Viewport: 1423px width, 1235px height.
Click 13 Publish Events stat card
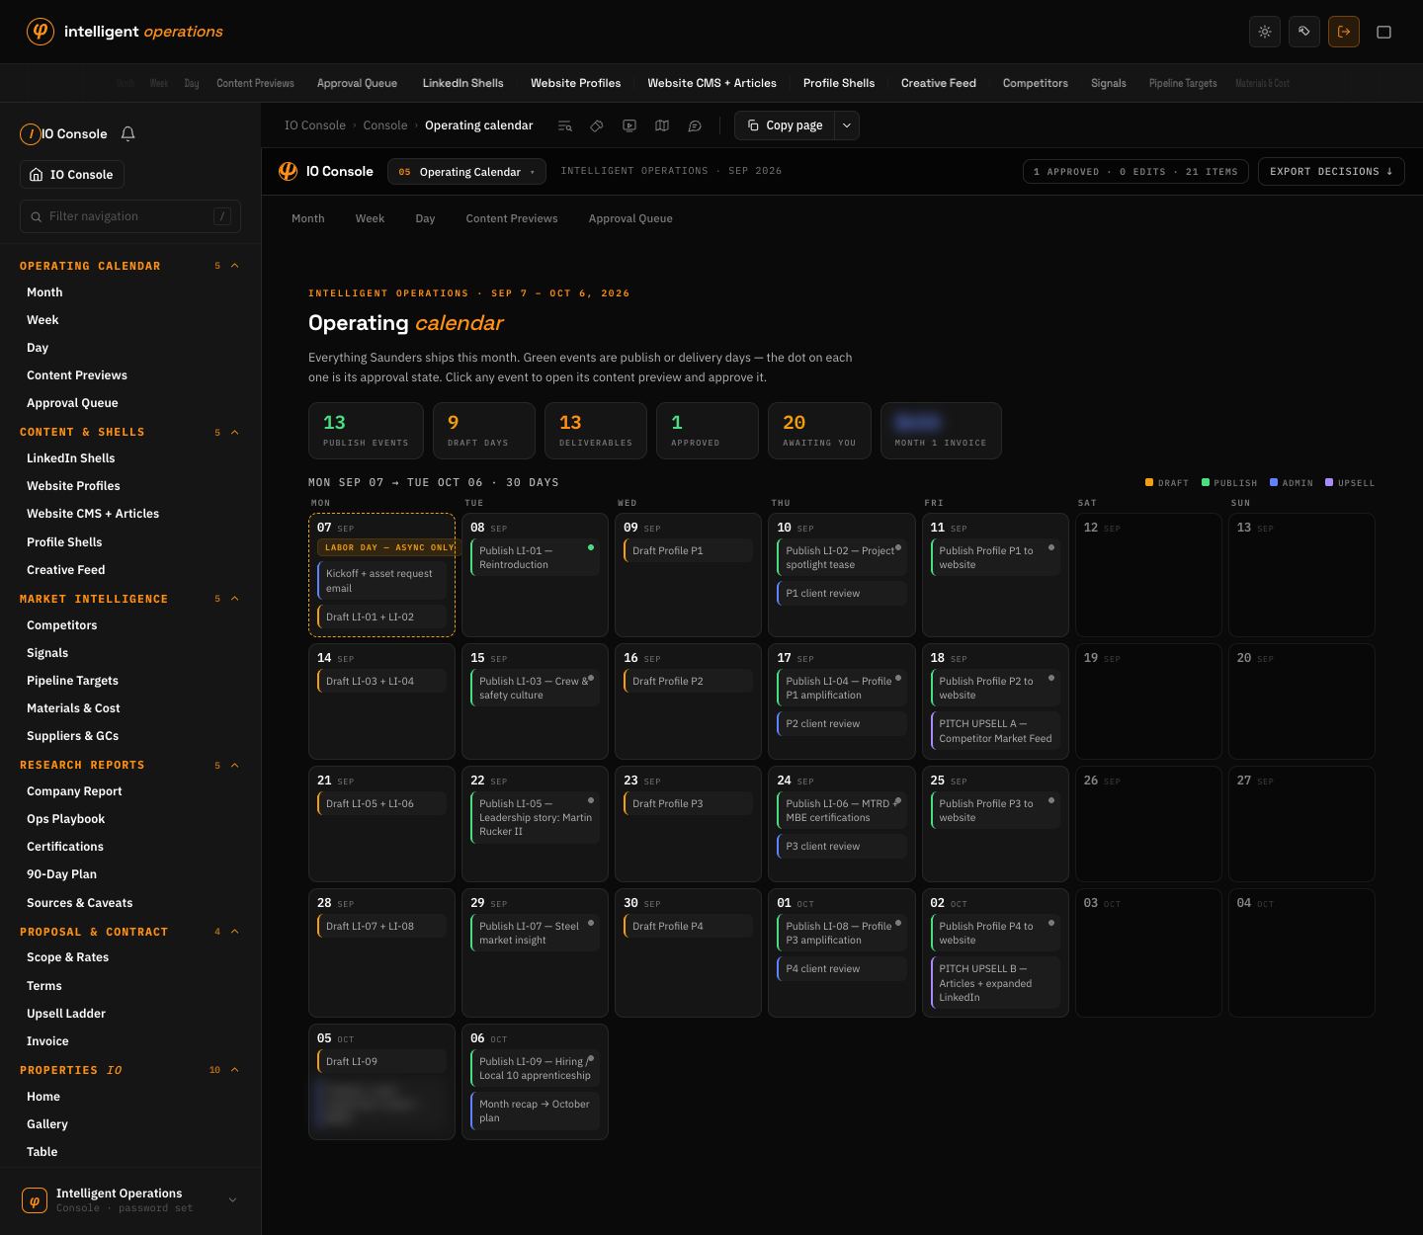[366, 431]
